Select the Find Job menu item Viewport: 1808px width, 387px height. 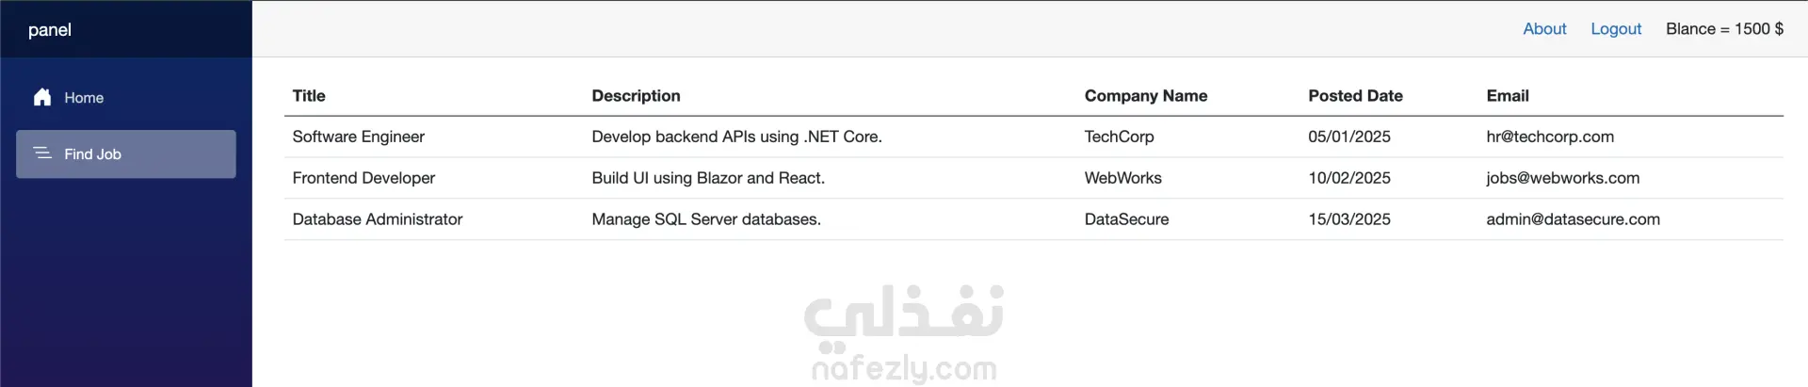92,154
